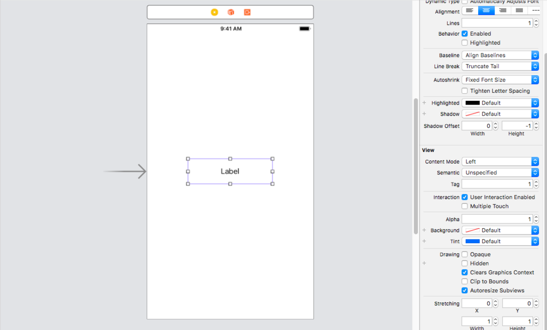Click the blue Tint color swatch
The height and width of the screenshot is (330, 547).
point(472,242)
